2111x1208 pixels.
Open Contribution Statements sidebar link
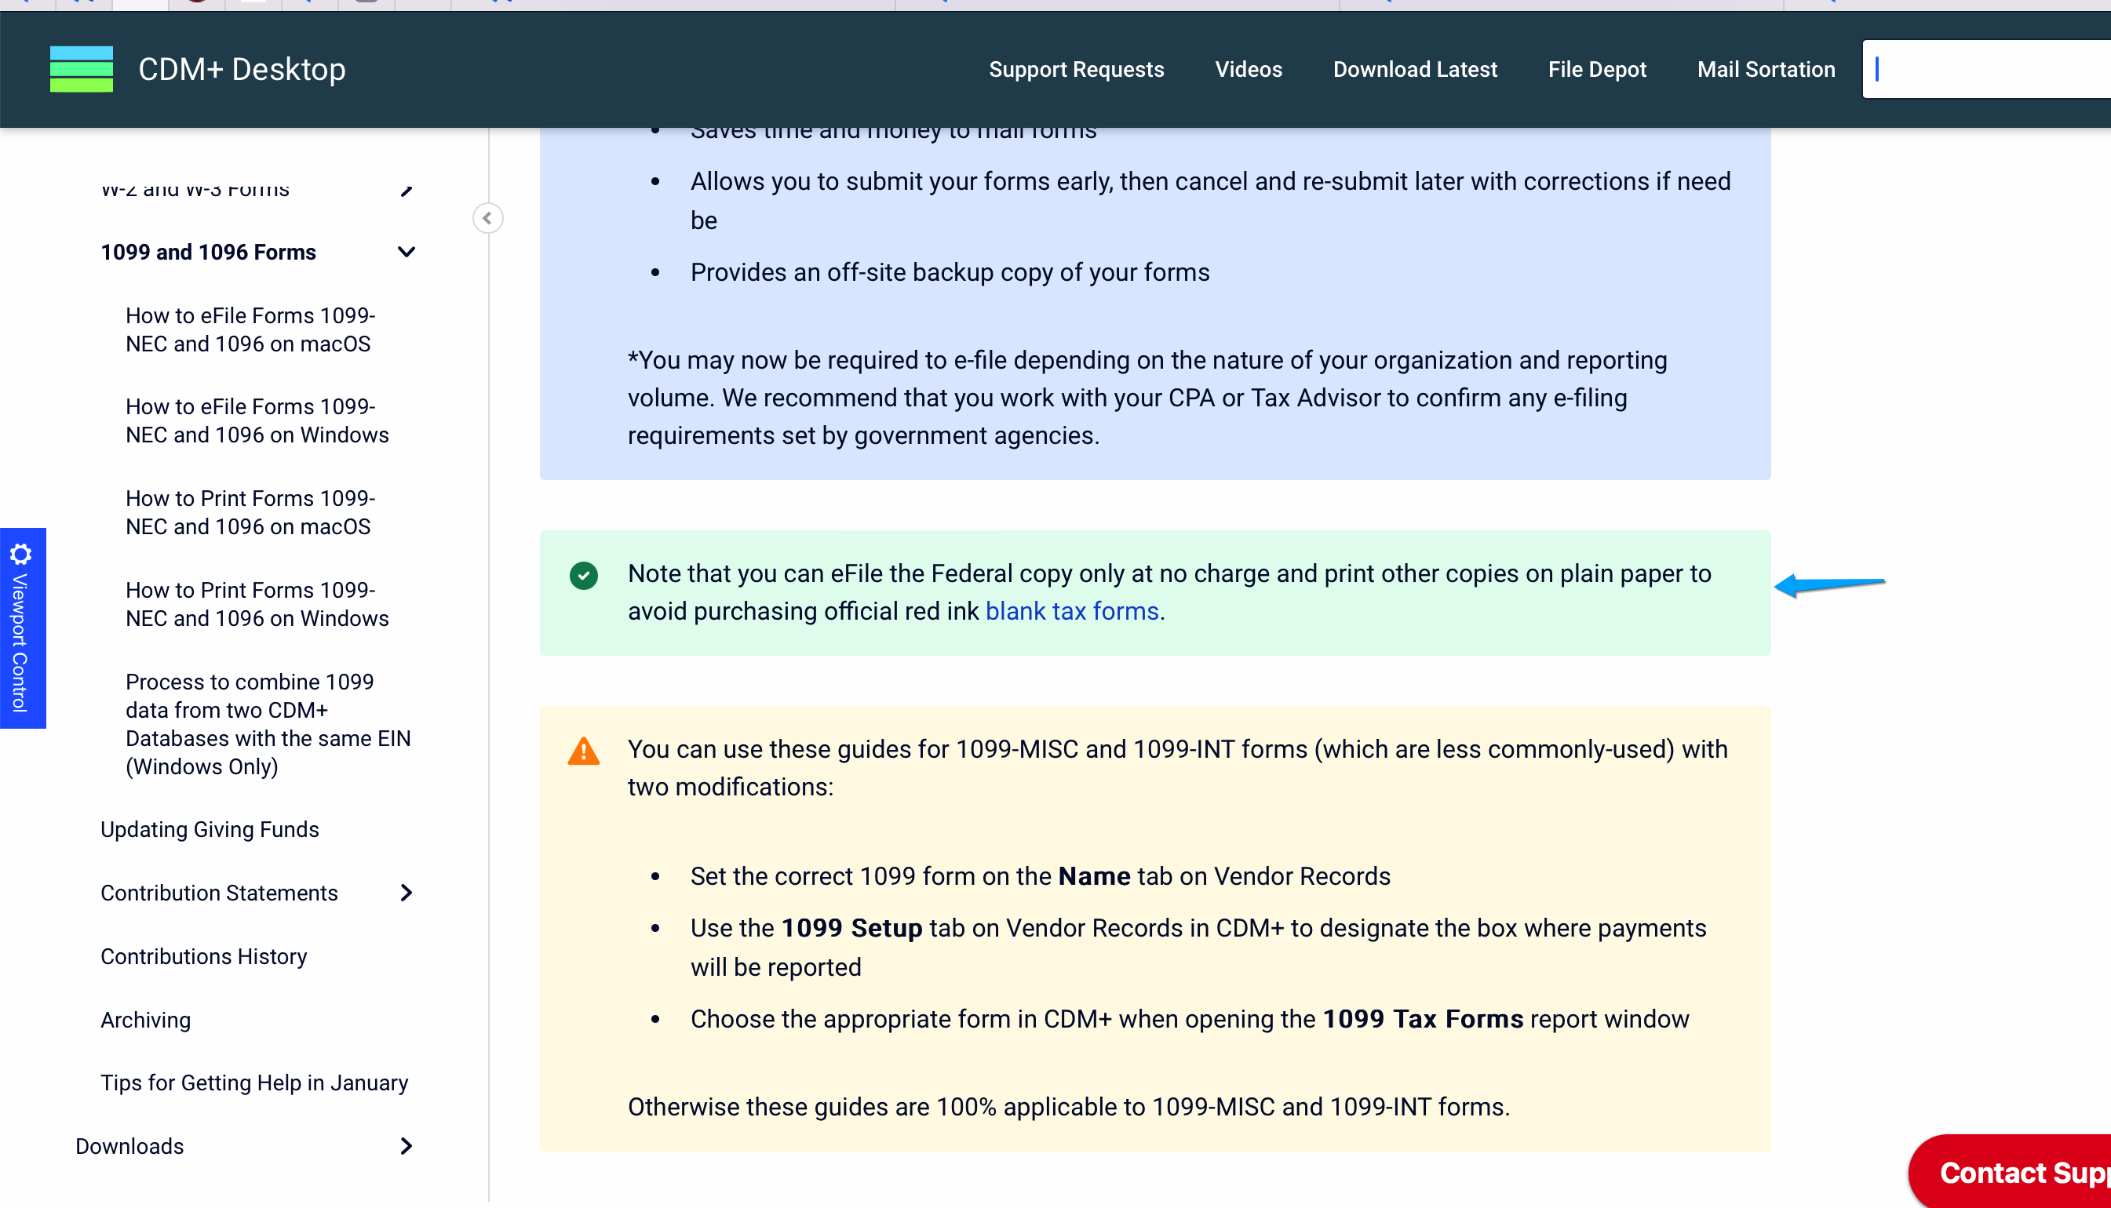point(219,893)
